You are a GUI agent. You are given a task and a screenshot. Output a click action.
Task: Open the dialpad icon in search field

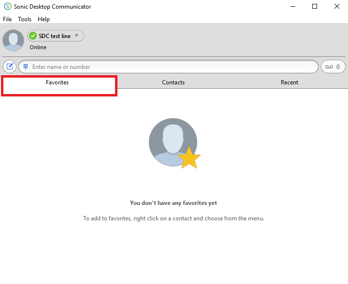click(26, 67)
